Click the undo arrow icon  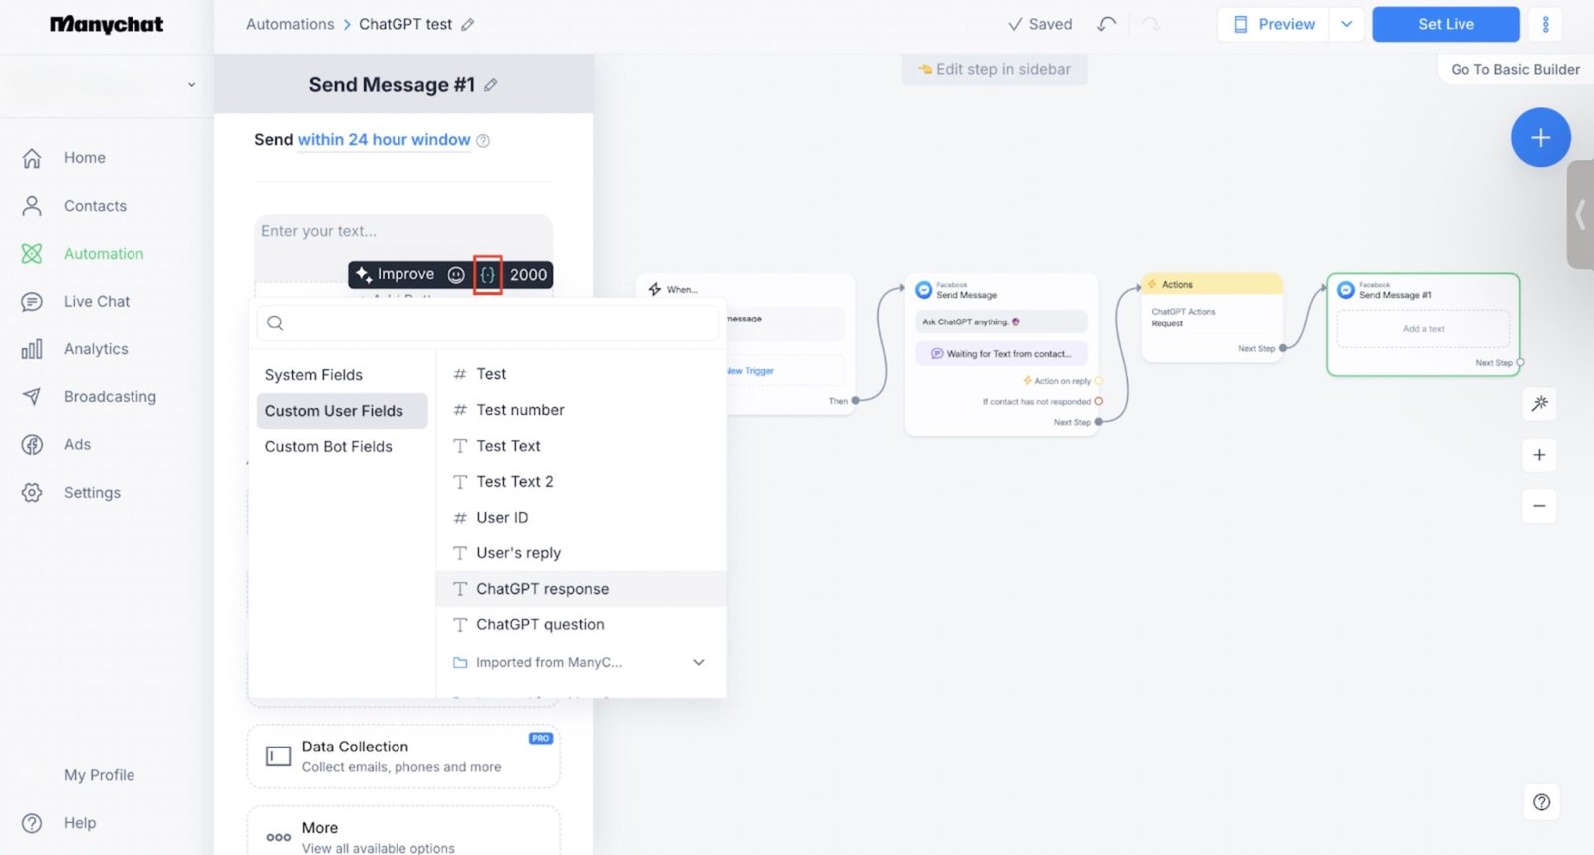pos(1106,25)
